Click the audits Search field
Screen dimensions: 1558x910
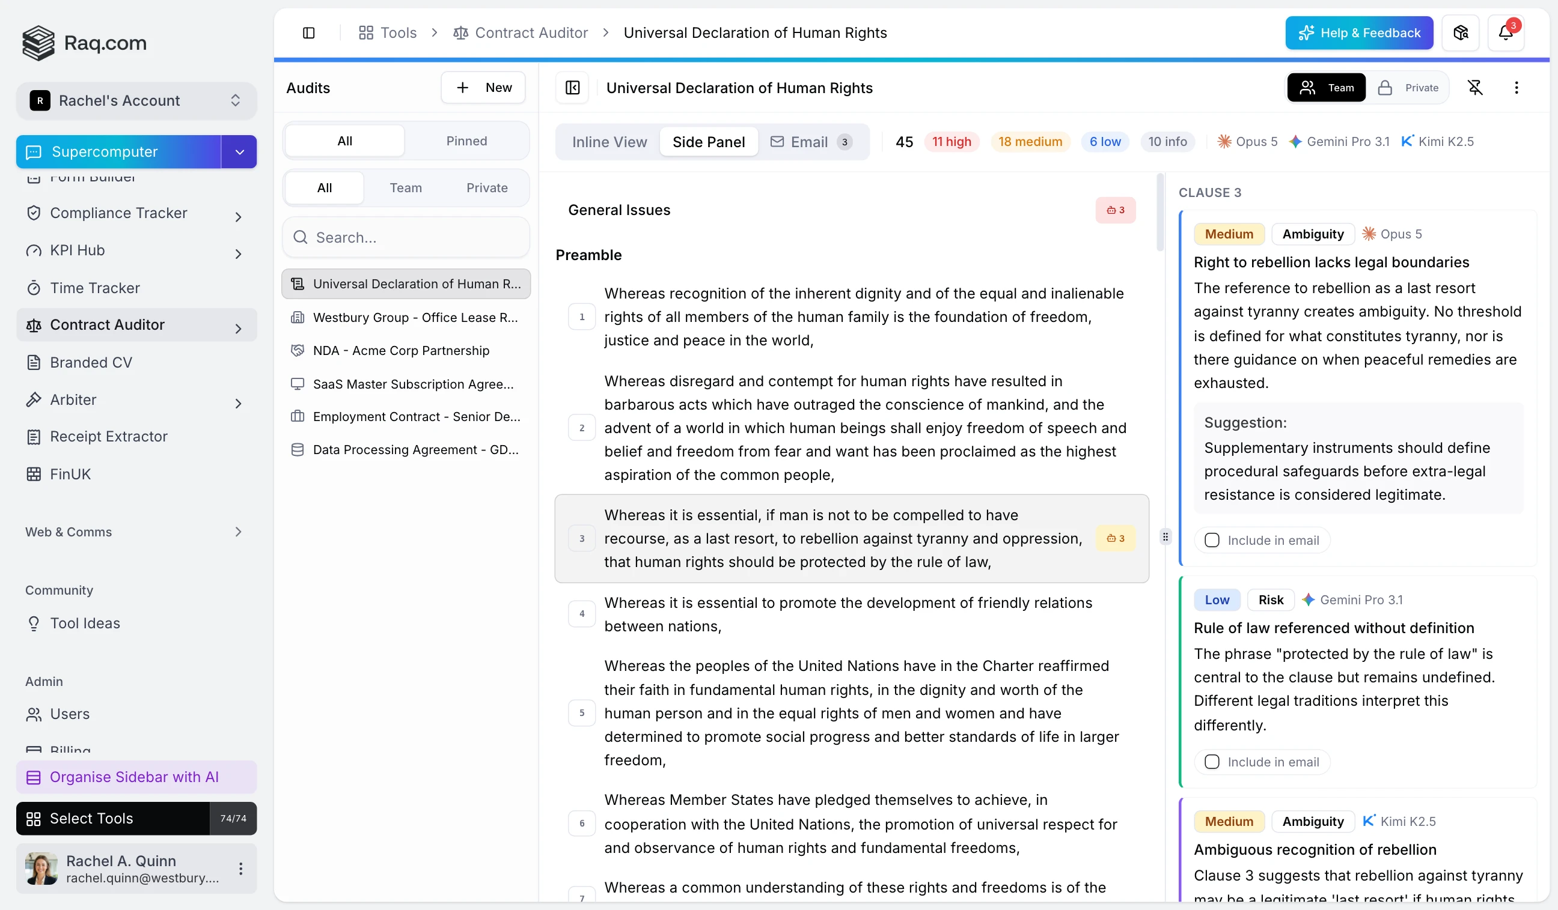tap(406, 237)
